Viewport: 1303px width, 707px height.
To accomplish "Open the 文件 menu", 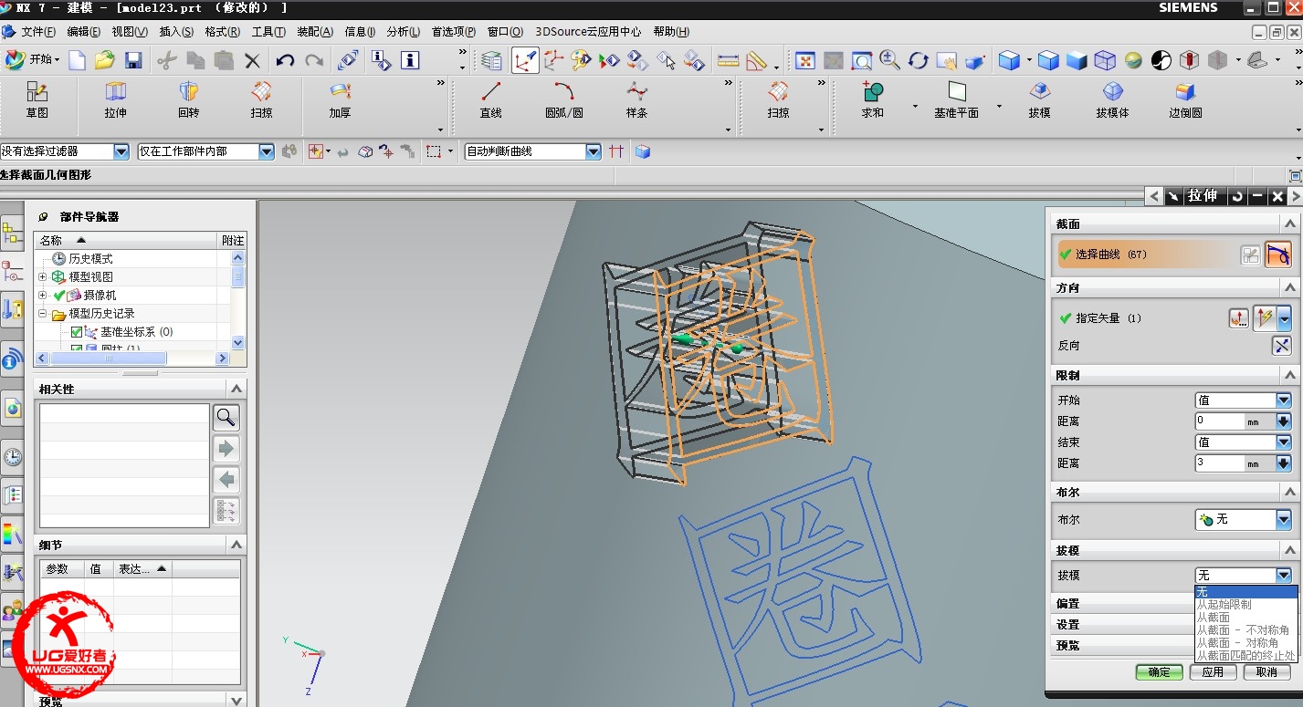I will tap(37, 31).
